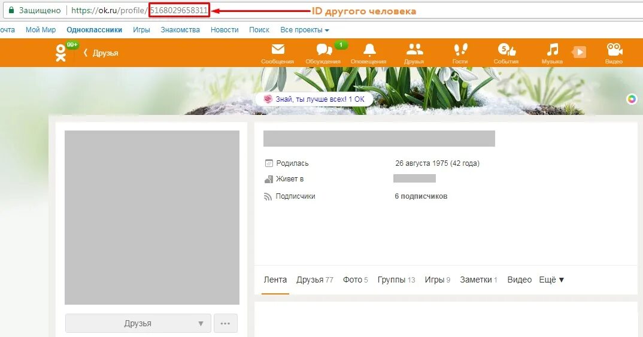
Task: Click the blurred profile name bar
Action: click(x=379, y=139)
